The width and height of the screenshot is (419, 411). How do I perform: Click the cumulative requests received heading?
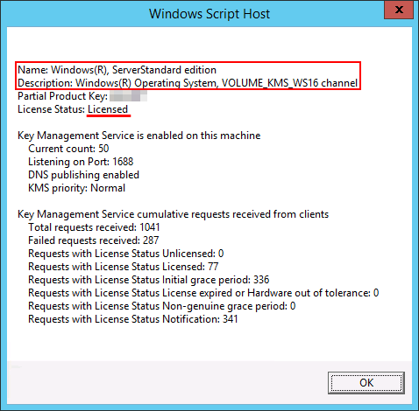coord(173,214)
